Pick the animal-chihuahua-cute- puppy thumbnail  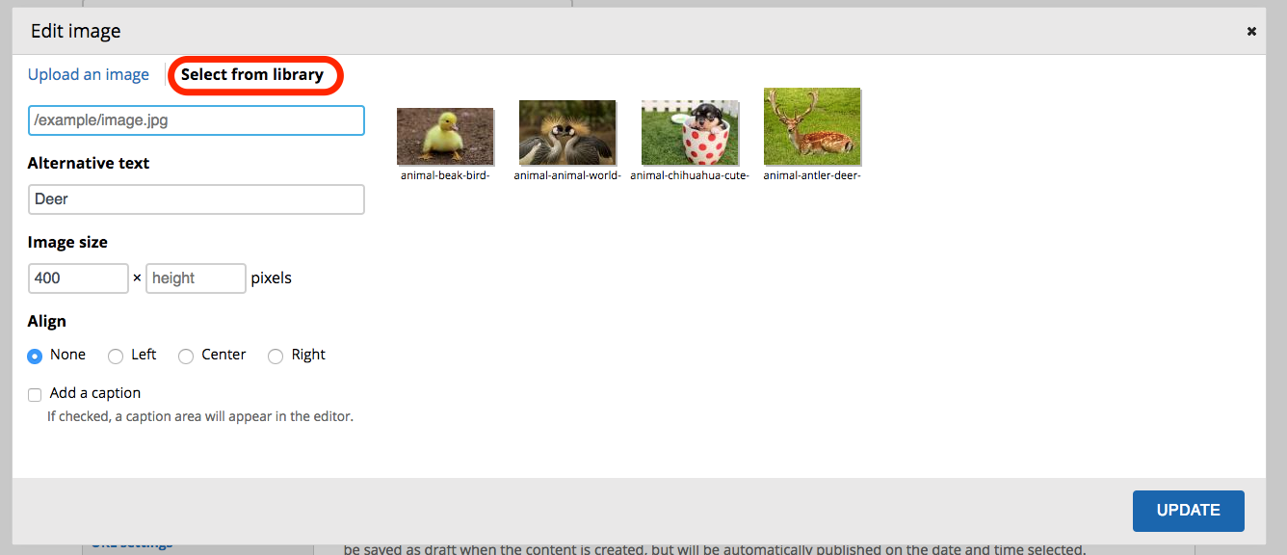coord(690,133)
